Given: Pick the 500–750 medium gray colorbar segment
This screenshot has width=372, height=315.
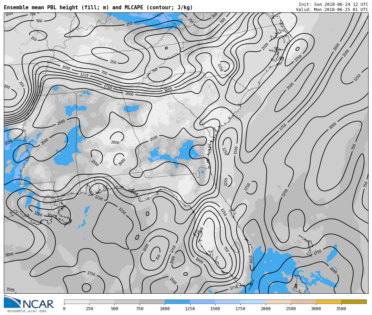Looking at the screenshot, I should point(127,302).
